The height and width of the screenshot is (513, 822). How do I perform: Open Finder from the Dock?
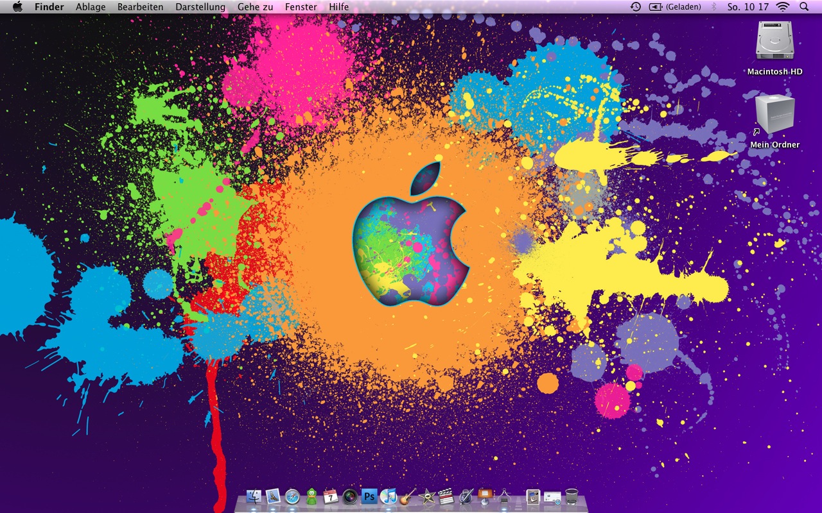(x=254, y=496)
